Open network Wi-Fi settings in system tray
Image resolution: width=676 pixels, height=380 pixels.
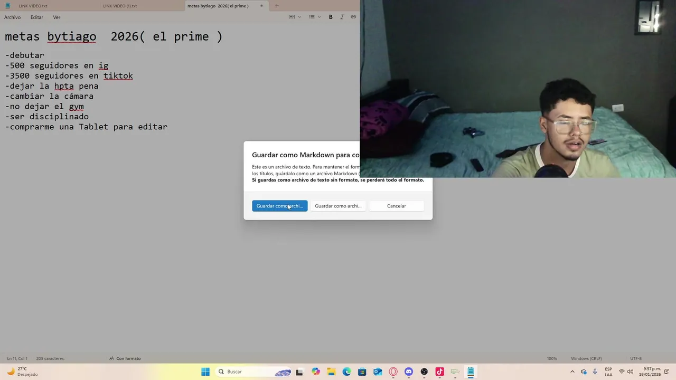tap(622, 372)
